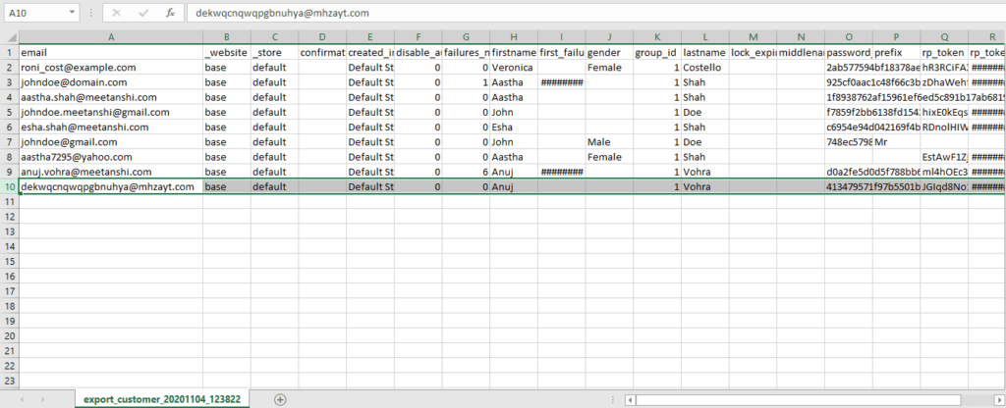Click the Insert Function fx icon
Image resolution: width=1006 pixels, height=408 pixels.
pyautogui.click(x=170, y=14)
